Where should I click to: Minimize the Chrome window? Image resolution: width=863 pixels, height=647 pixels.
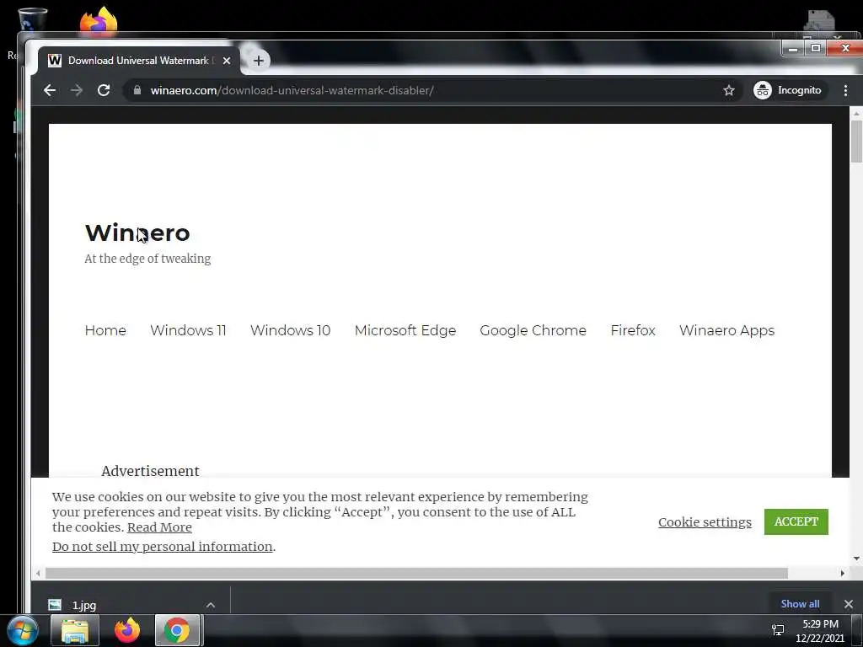792,48
